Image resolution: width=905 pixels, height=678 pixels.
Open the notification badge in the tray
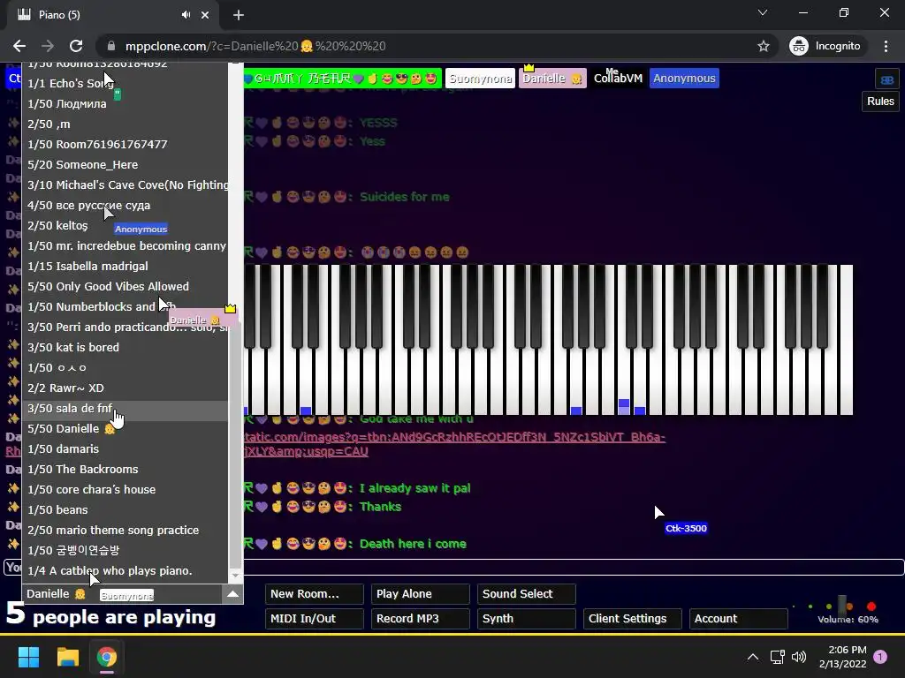[880, 657]
